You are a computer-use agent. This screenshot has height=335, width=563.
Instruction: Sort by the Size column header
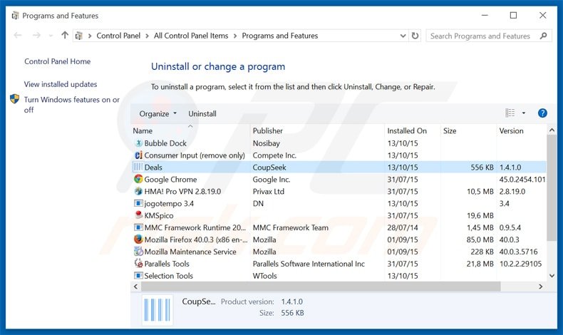468,130
